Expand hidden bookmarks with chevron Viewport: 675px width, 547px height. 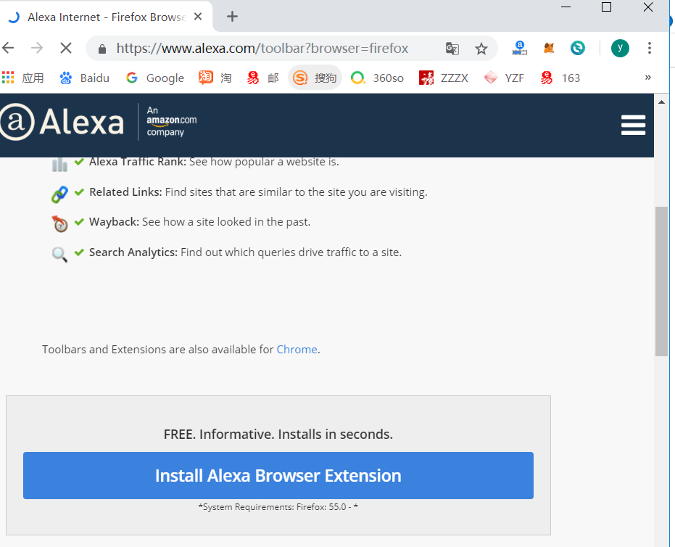click(647, 78)
